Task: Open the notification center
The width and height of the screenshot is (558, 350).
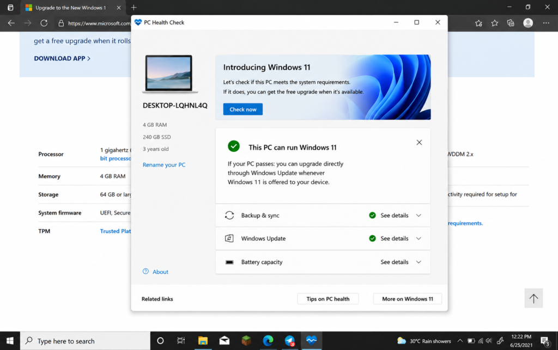Action: [x=545, y=341]
